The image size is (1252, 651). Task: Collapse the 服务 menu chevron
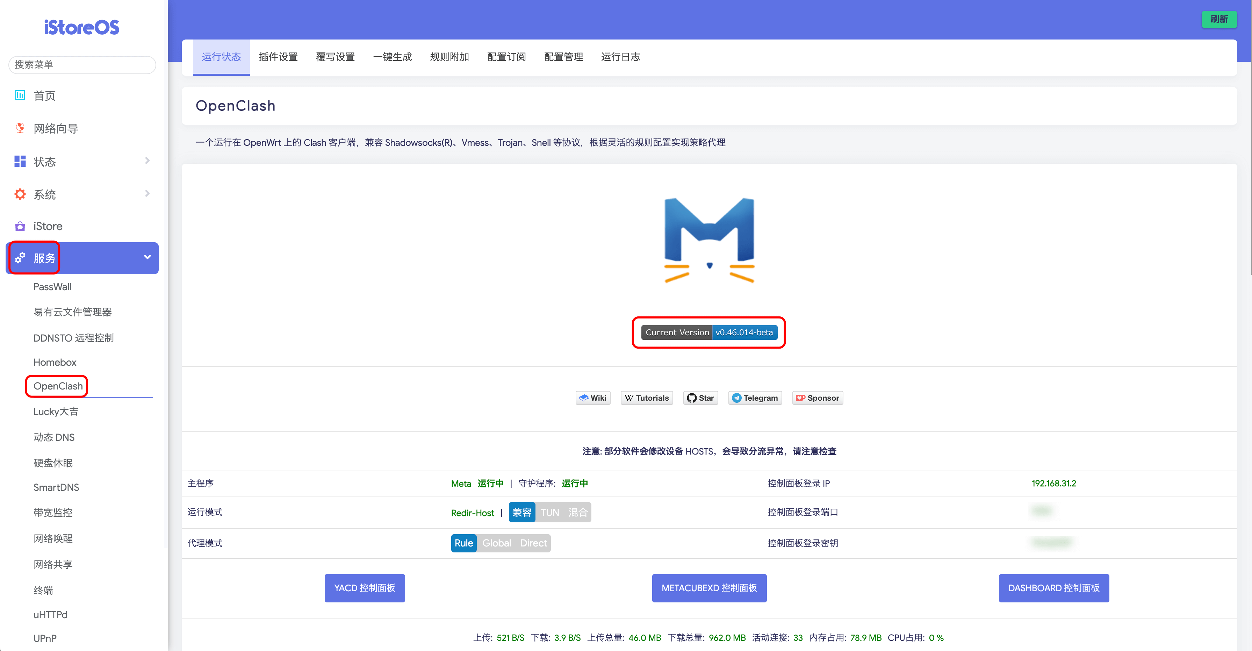point(147,257)
